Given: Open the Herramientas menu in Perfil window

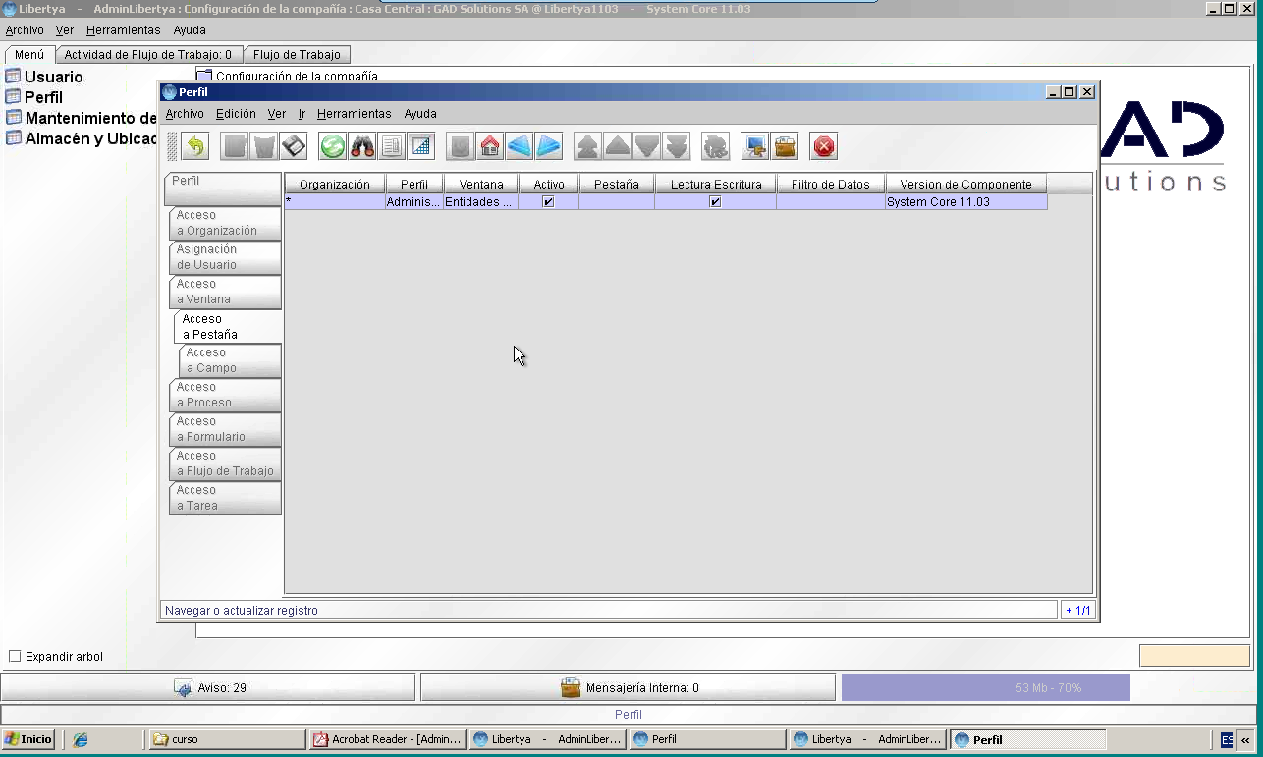Looking at the screenshot, I should [354, 114].
